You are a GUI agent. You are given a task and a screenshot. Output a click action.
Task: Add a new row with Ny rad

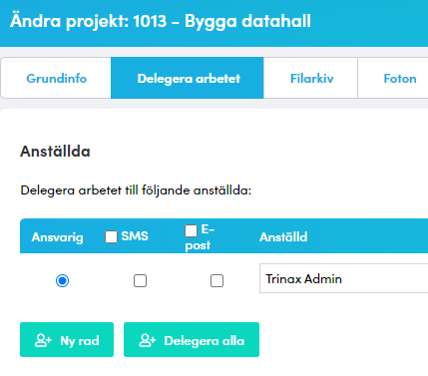[x=67, y=339]
